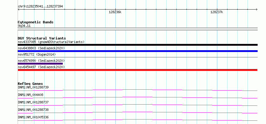Click the 9q34.11 band label
Viewport: 266px width, 124px height.
coord(24,26)
